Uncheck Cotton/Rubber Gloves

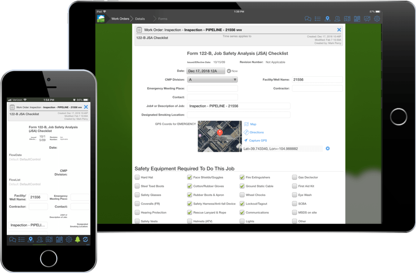point(189,186)
